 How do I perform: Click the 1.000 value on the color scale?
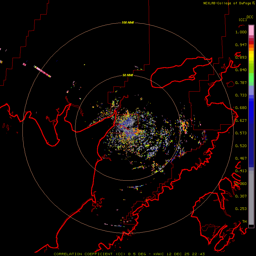click(241, 32)
